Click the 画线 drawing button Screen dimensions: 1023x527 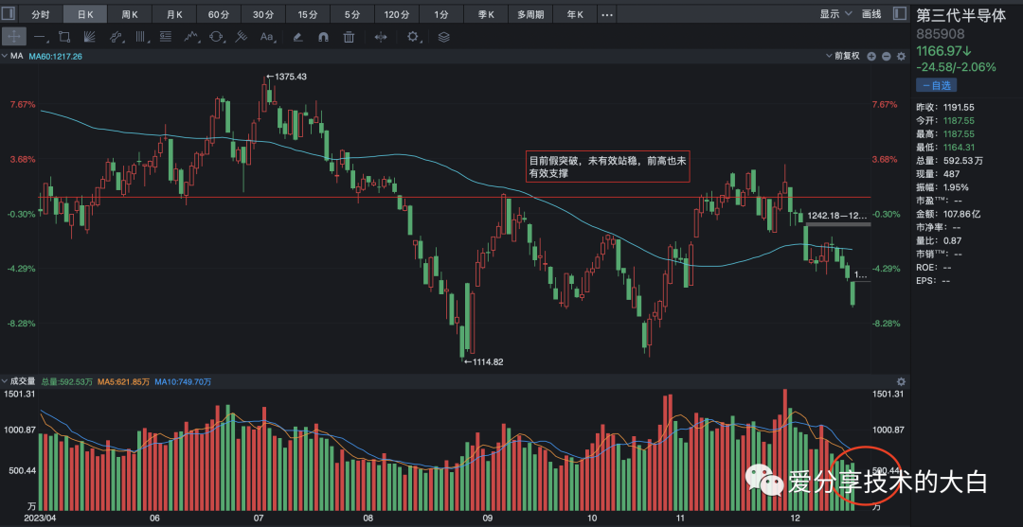coord(872,14)
